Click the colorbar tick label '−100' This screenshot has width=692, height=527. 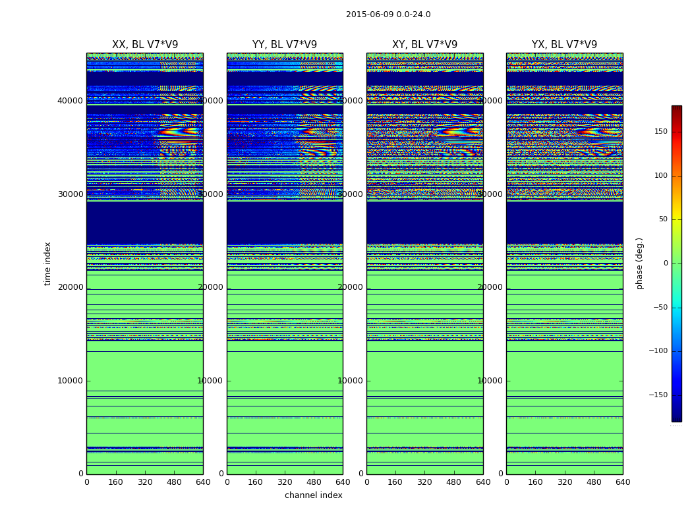point(658,351)
